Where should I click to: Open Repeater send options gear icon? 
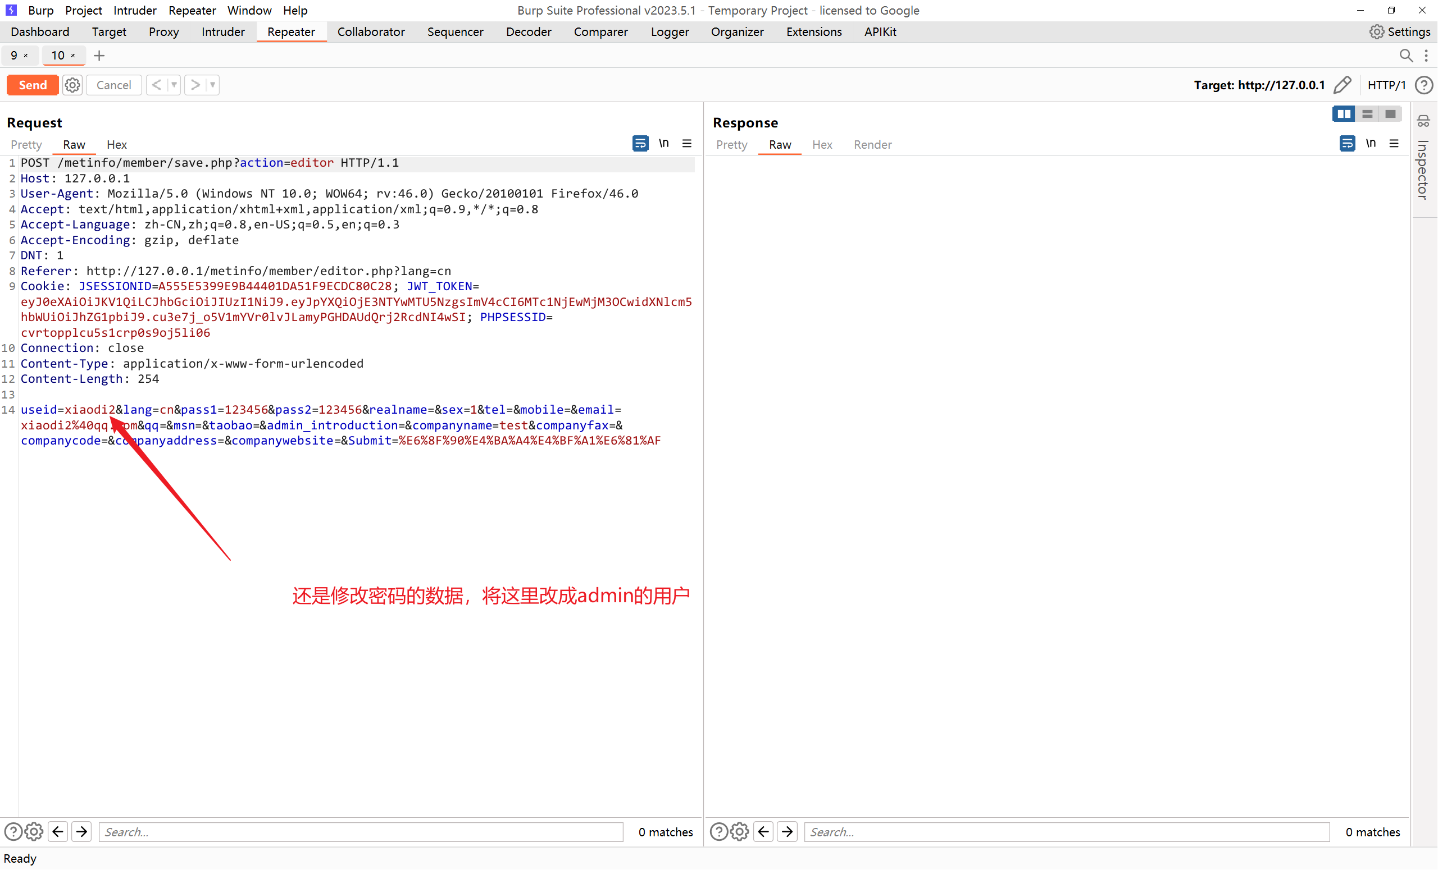pos(72,85)
